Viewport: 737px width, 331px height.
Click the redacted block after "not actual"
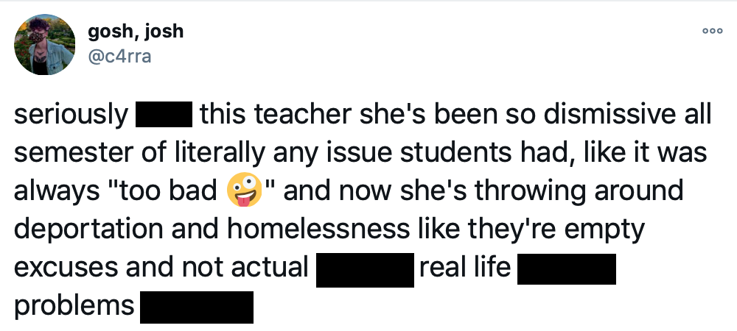pos(364,268)
